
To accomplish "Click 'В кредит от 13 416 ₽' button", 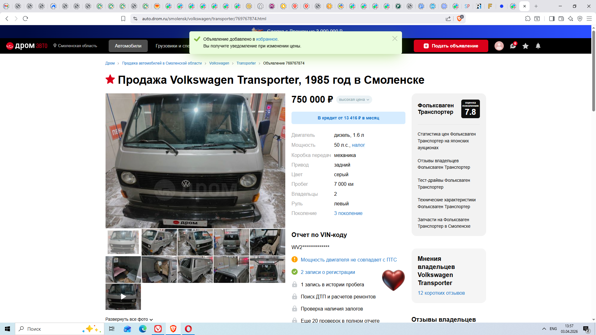I will (348, 118).
